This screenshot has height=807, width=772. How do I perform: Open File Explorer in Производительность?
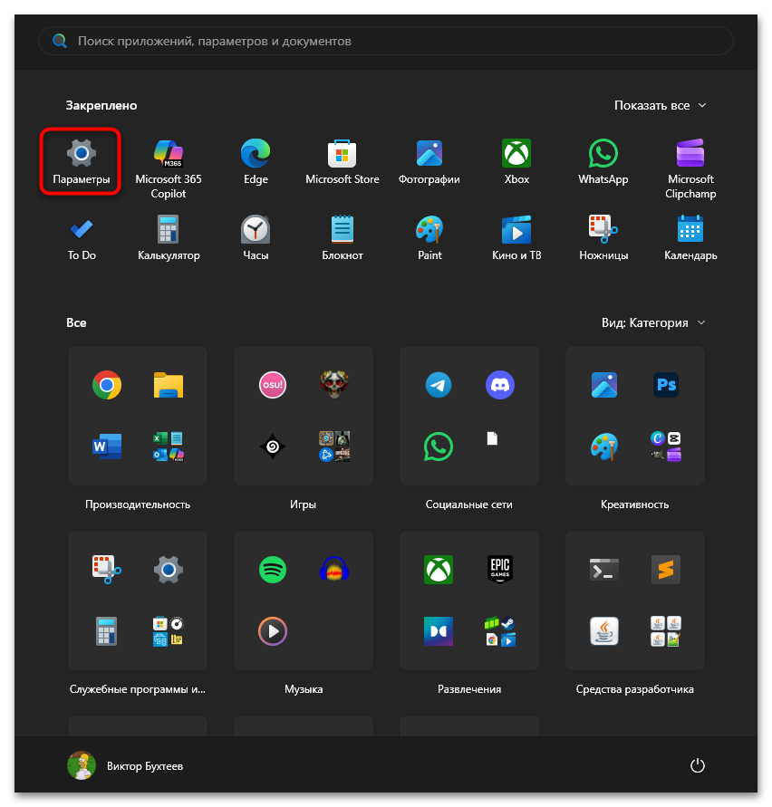pyautogui.click(x=169, y=385)
